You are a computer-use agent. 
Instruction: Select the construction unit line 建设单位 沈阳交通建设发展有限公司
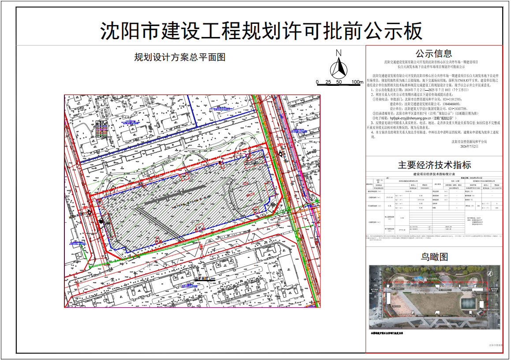[425, 104]
